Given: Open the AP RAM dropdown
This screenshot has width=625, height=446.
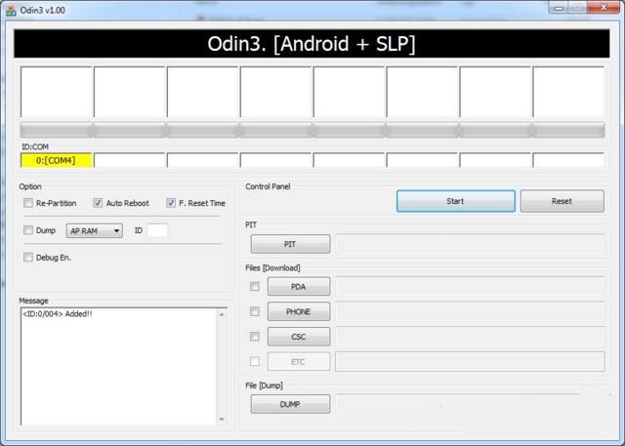Looking at the screenshot, I should click(94, 230).
